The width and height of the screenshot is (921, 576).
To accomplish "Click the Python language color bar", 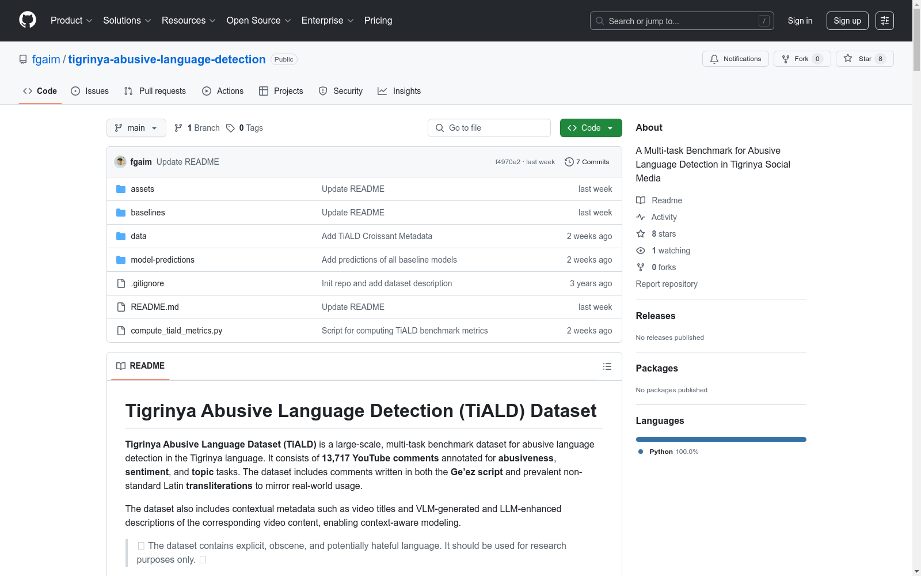I will click(721, 439).
